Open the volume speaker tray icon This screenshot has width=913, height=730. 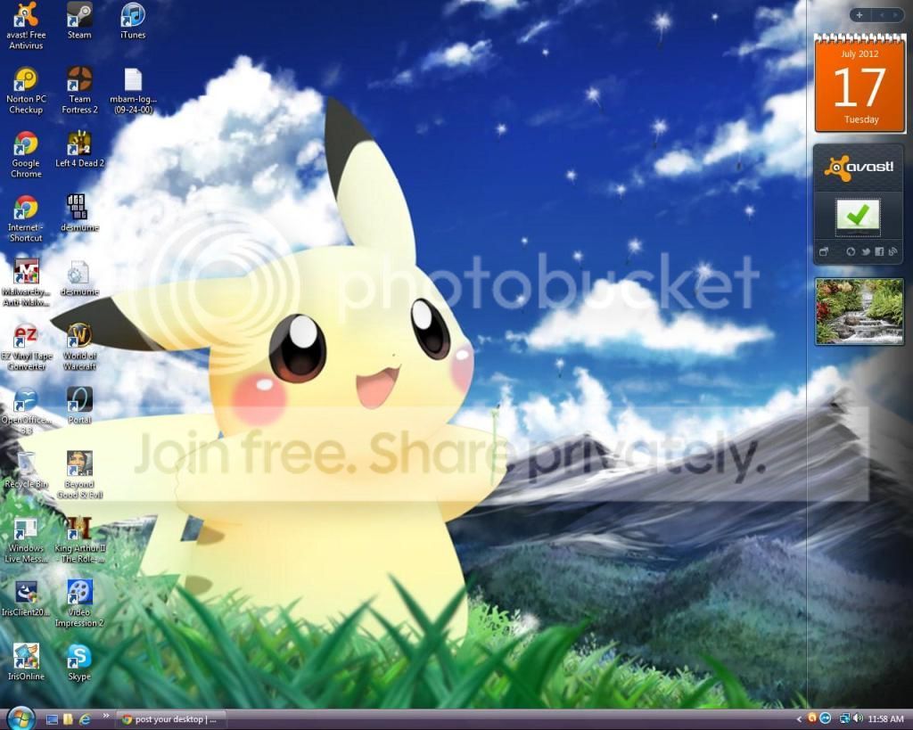tap(858, 719)
